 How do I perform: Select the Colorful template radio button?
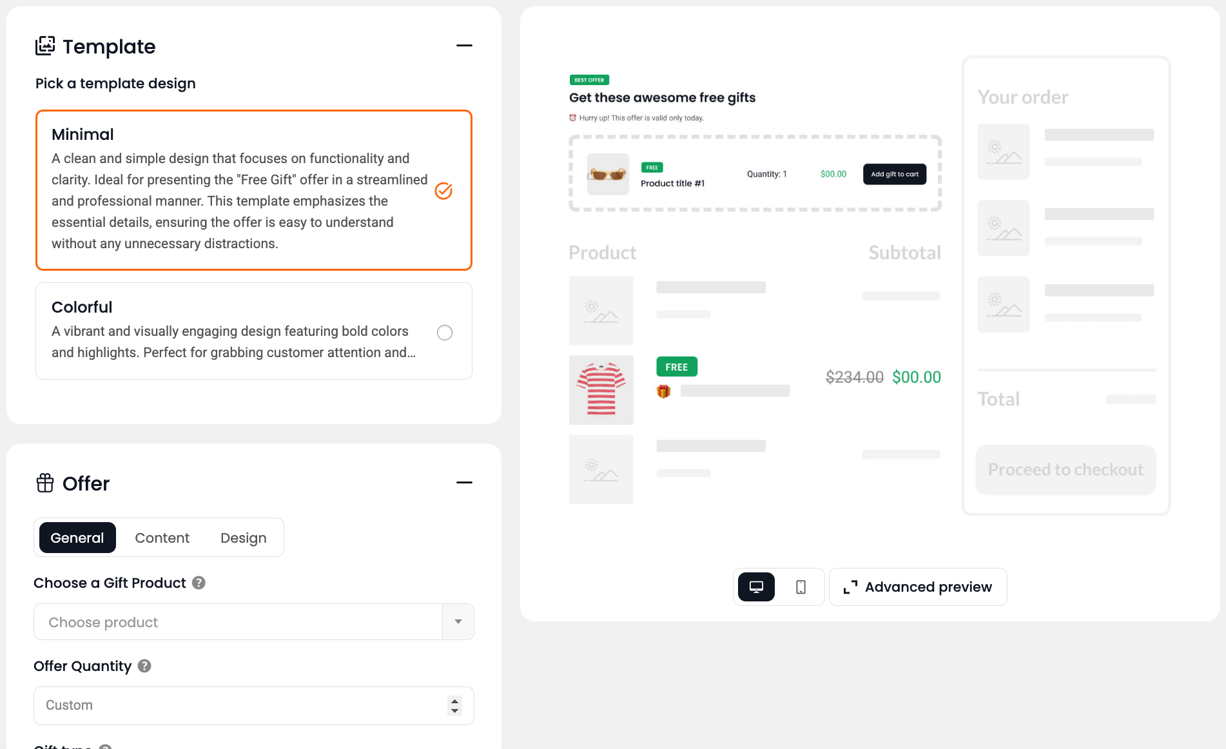pos(445,333)
